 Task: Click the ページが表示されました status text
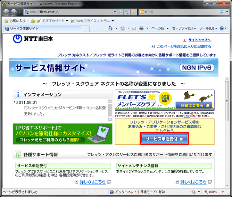coord(20,192)
